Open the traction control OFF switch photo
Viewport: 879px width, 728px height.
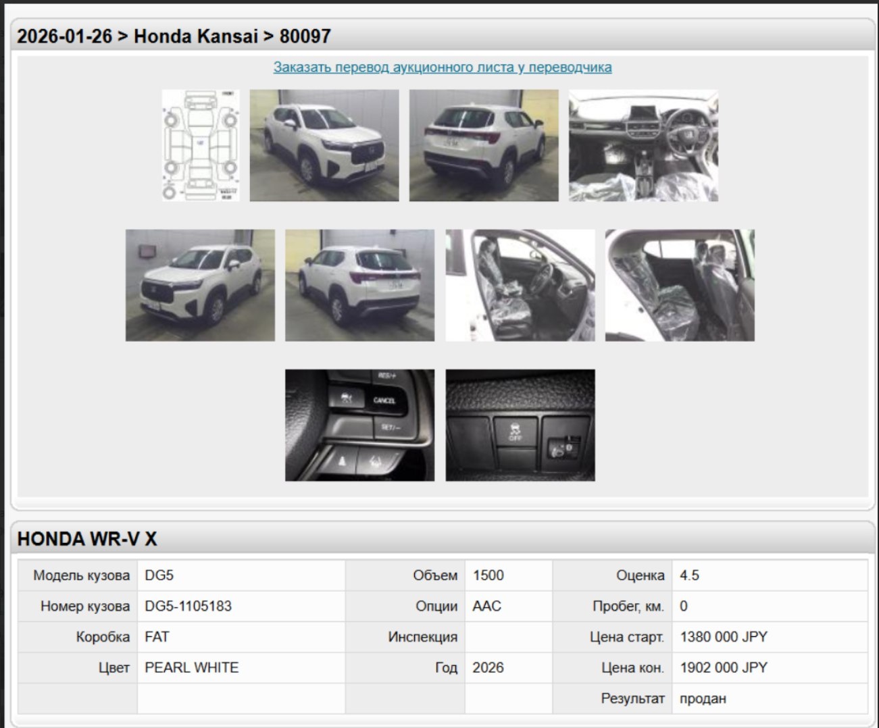tap(520, 425)
